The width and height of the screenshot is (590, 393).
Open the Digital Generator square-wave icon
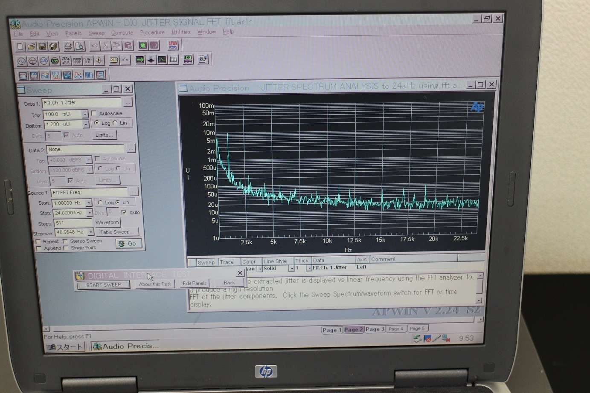[x=44, y=61]
